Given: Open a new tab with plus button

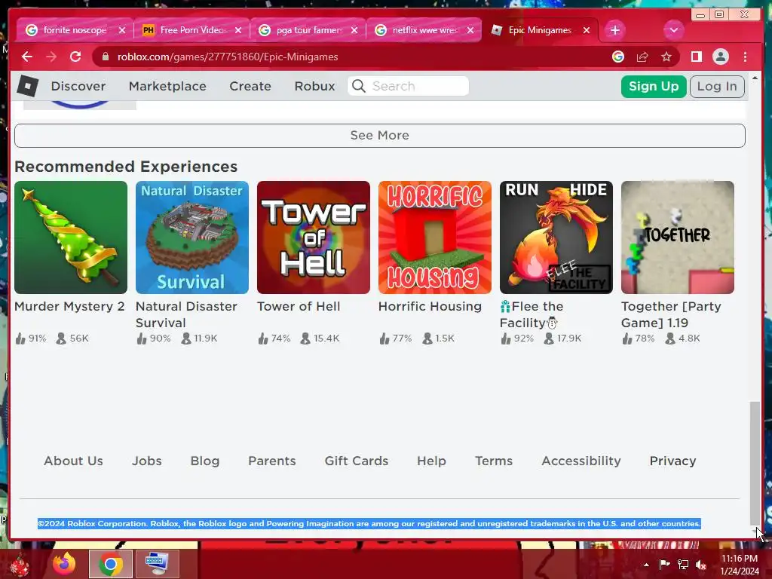Looking at the screenshot, I should (x=615, y=30).
